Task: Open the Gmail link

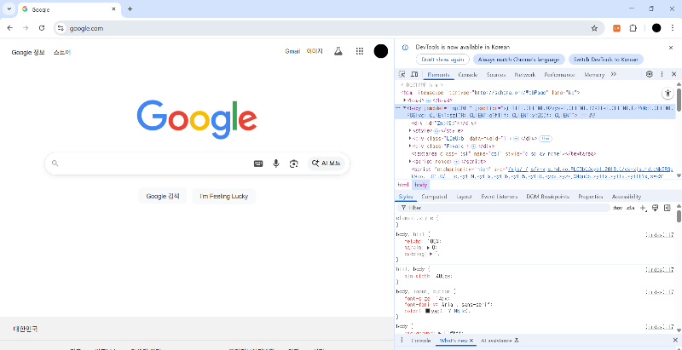Action: [292, 51]
